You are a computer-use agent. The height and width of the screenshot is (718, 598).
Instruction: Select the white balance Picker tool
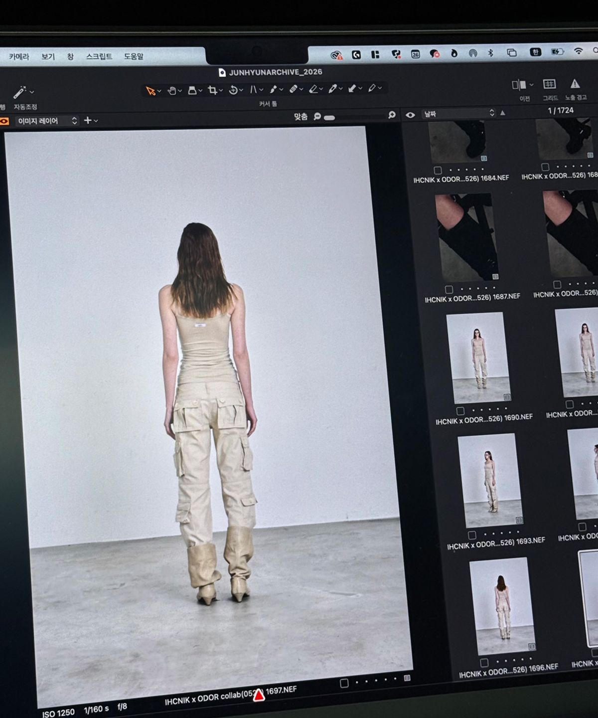pyautogui.click(x=333, y=88)
